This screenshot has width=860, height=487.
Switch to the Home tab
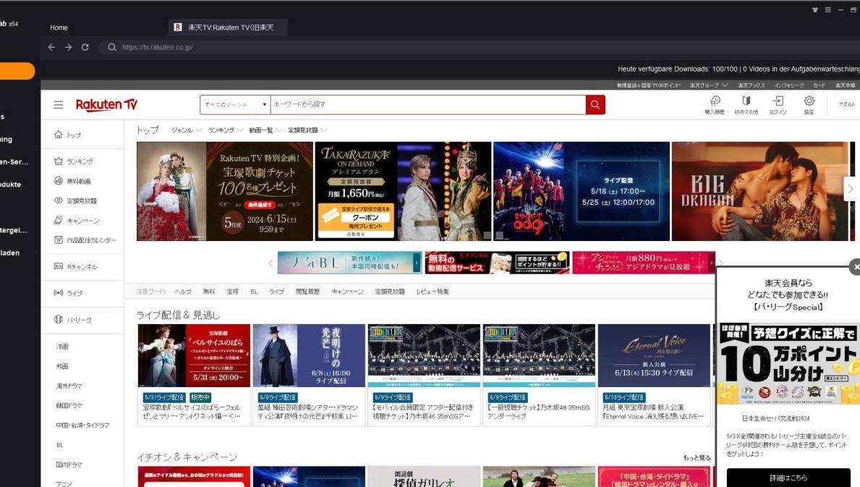click(59, 27)
